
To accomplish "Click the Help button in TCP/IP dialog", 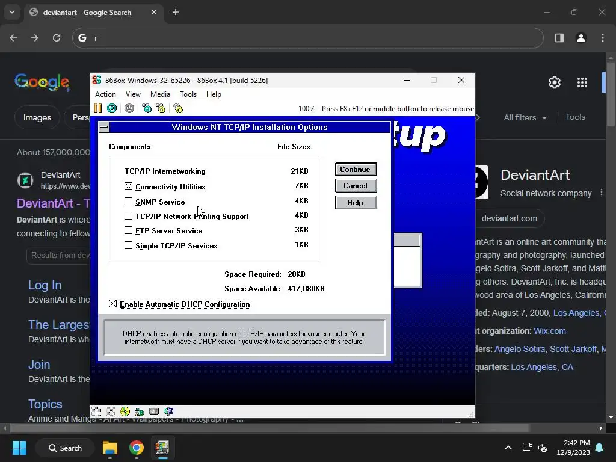I will coord(356,203).
